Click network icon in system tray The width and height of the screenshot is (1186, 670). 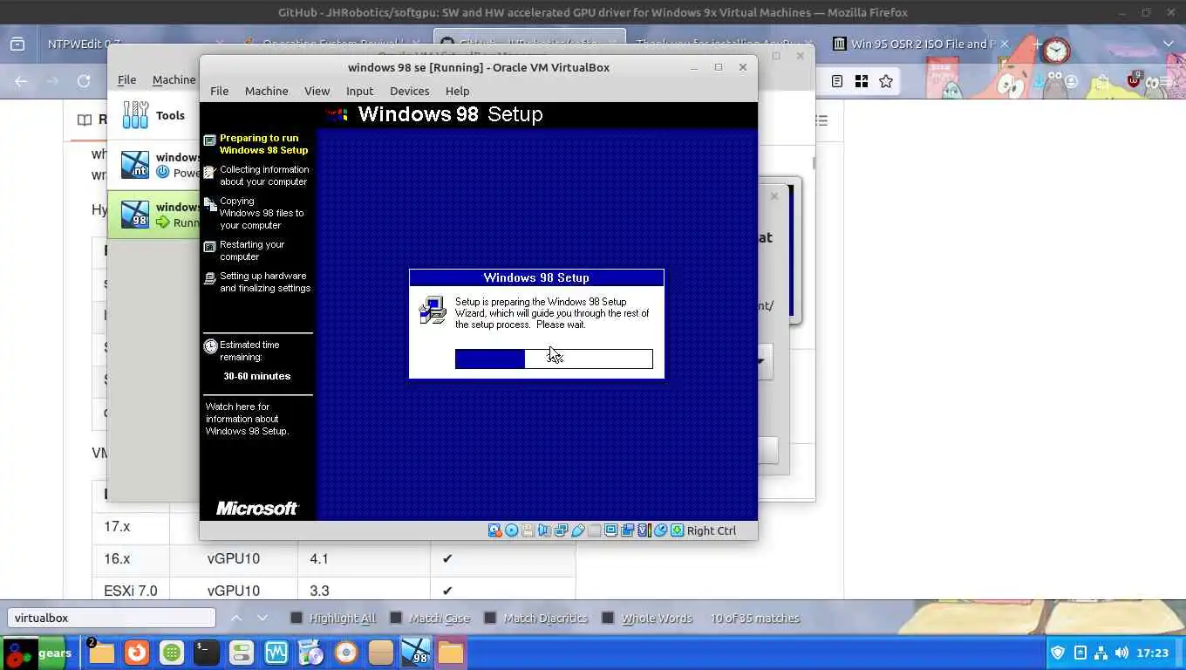(1101, 653)
